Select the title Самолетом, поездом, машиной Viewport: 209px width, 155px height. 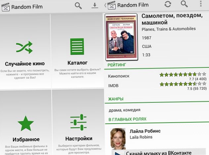(x=172, y=19)
